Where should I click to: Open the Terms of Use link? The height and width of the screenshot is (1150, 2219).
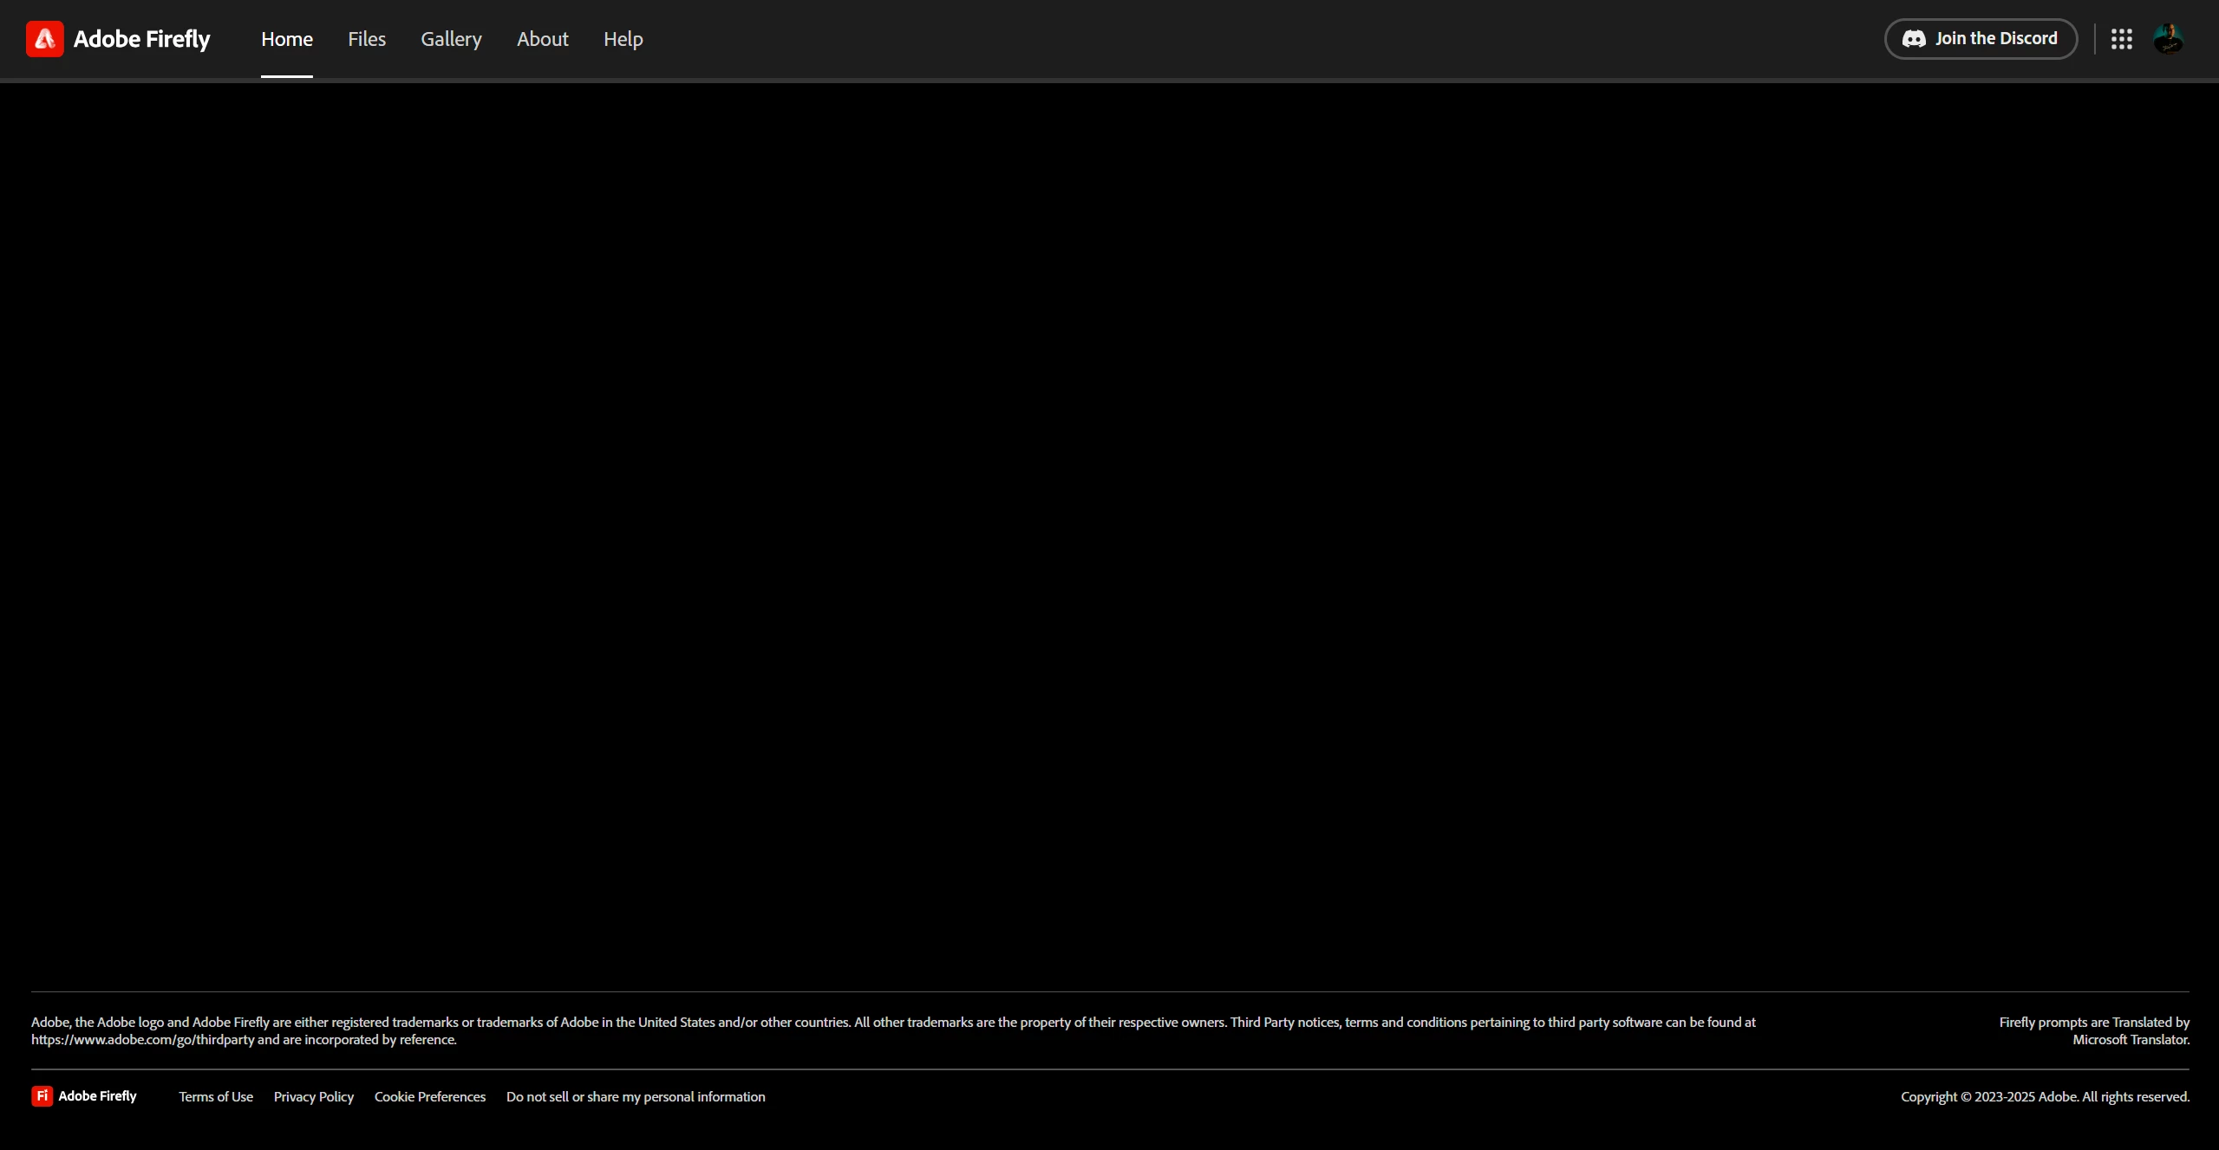tap(216, 1097)
